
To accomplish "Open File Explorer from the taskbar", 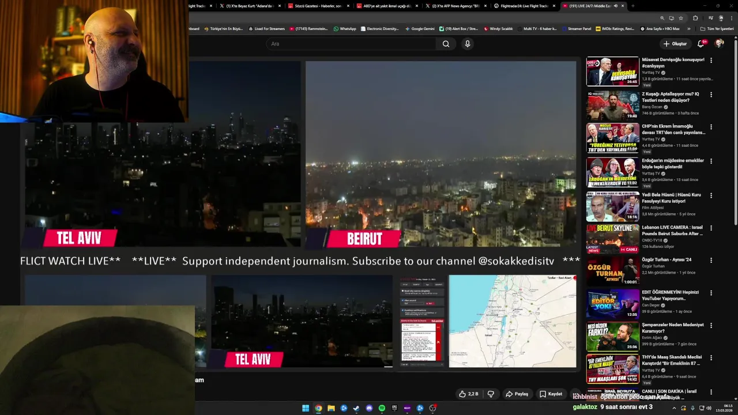I will pos(331,408).
